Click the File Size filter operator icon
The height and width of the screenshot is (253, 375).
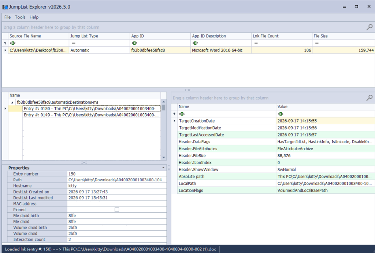click(x=317, y=43)
